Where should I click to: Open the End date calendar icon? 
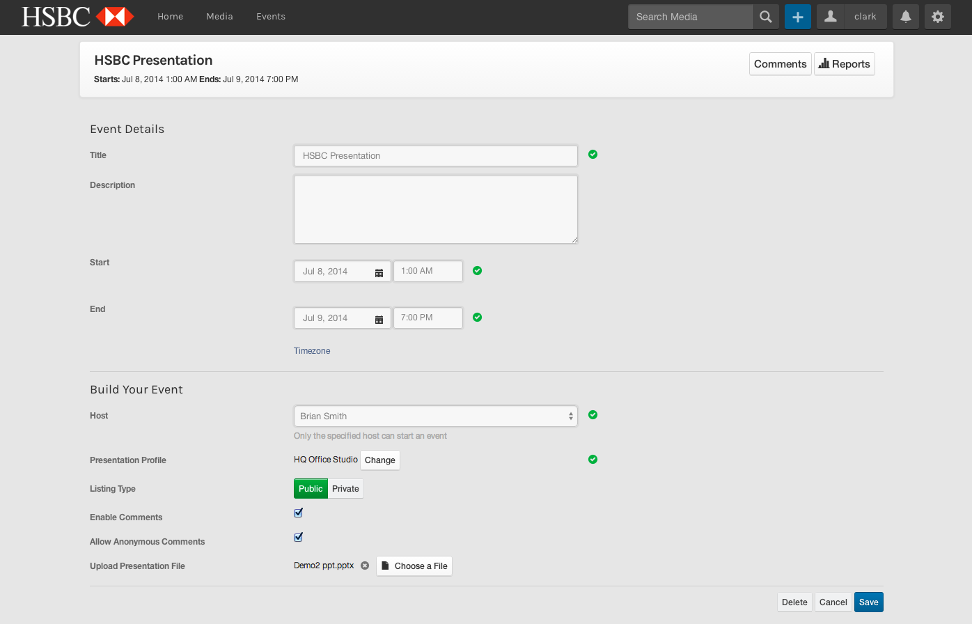coord(379,319)
